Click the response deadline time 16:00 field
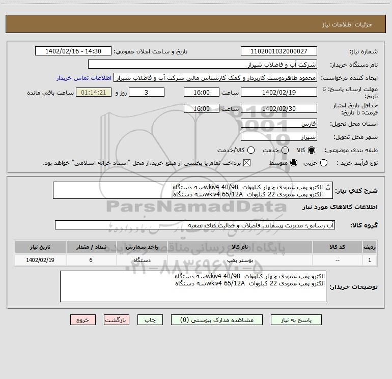 [x=202, y=92]
